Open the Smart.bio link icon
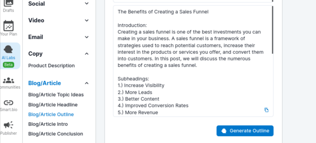Screen dimensions: 316x143 [9, 103]
